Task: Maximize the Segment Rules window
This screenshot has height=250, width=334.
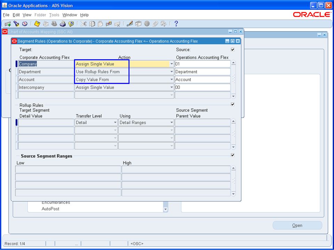Action: 233,41
